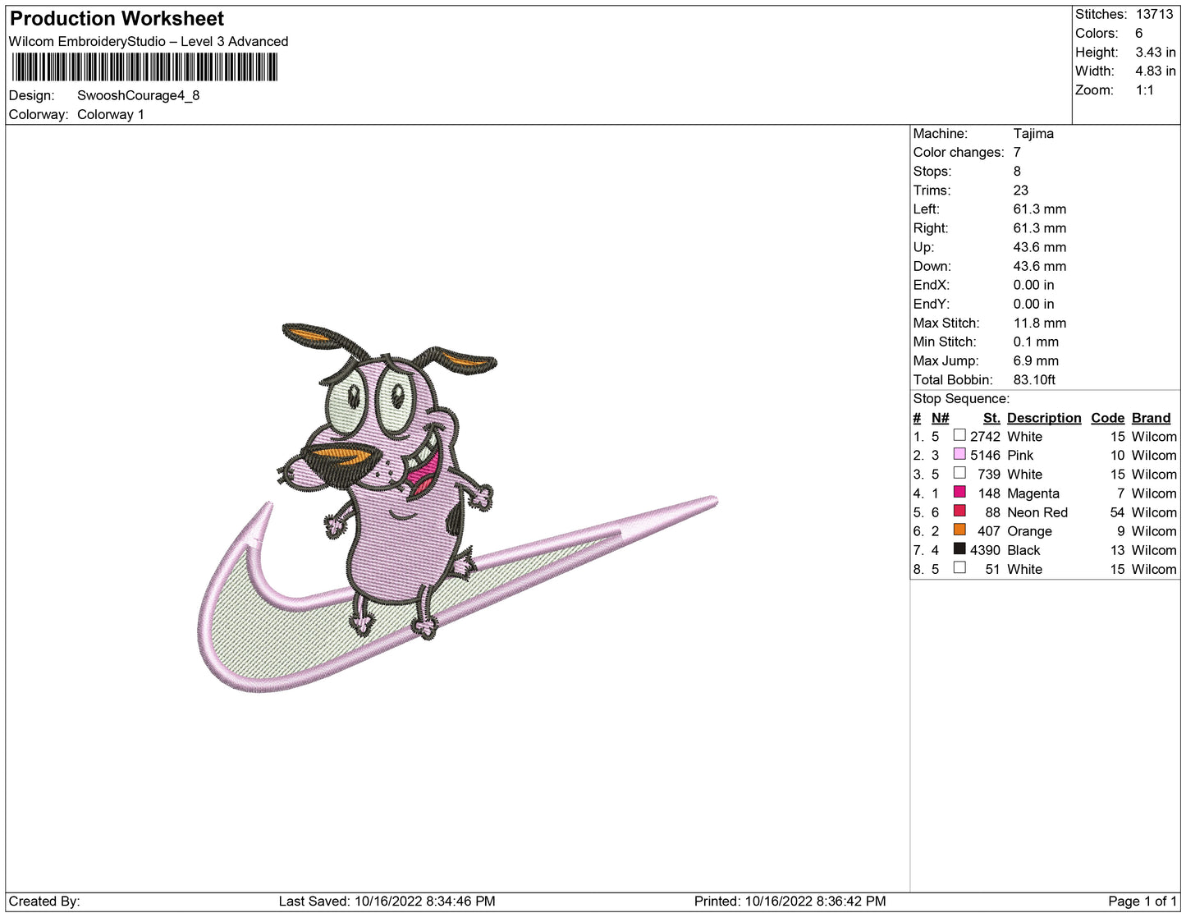Select the Trims value "23"
1186x913 pixels.
[1021, 190]
